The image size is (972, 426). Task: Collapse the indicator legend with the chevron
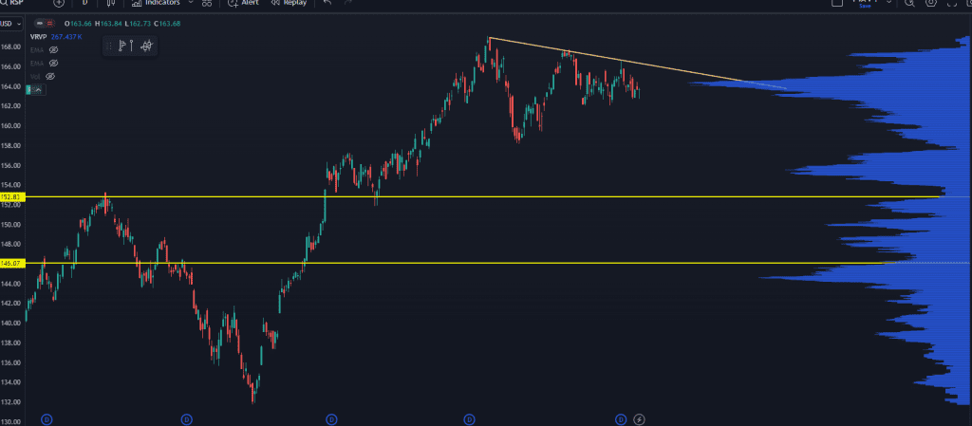click(37, 90)
